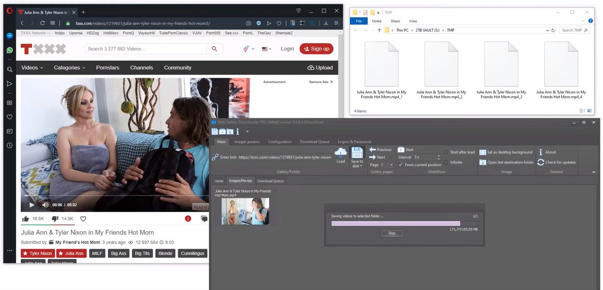The image size is (603, 290).
Task: Open WhatsApp in Opera sidebar
Action: click(x=10, y=50)
